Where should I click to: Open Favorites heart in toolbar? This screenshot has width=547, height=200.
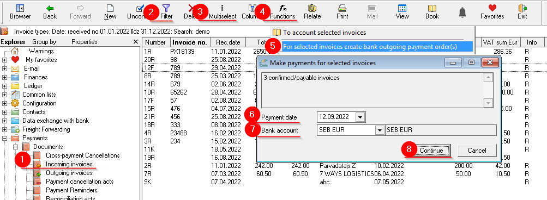point(492,11)
